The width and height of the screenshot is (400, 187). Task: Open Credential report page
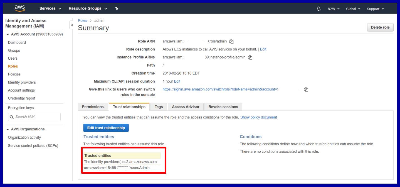point(22,98)
